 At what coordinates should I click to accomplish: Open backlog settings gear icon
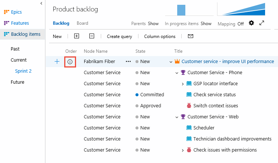pyautogui.click(x=251, y=23)
